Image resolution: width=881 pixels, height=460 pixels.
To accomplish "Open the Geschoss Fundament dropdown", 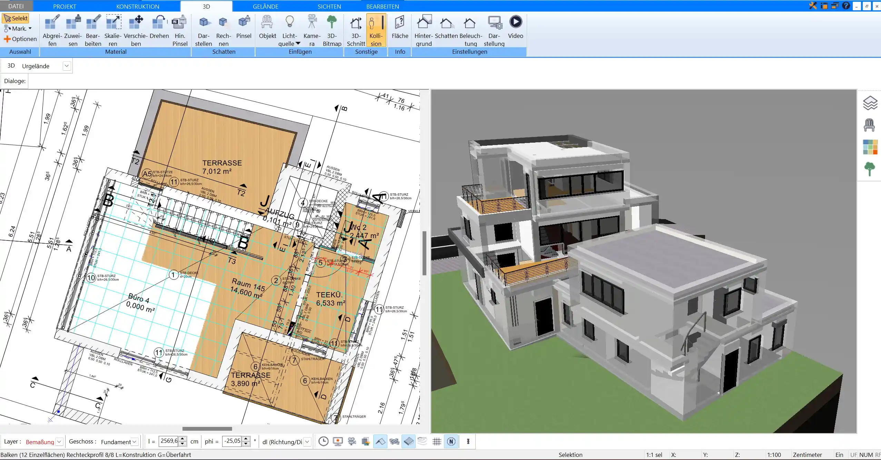I will click(x=135, y=441).
